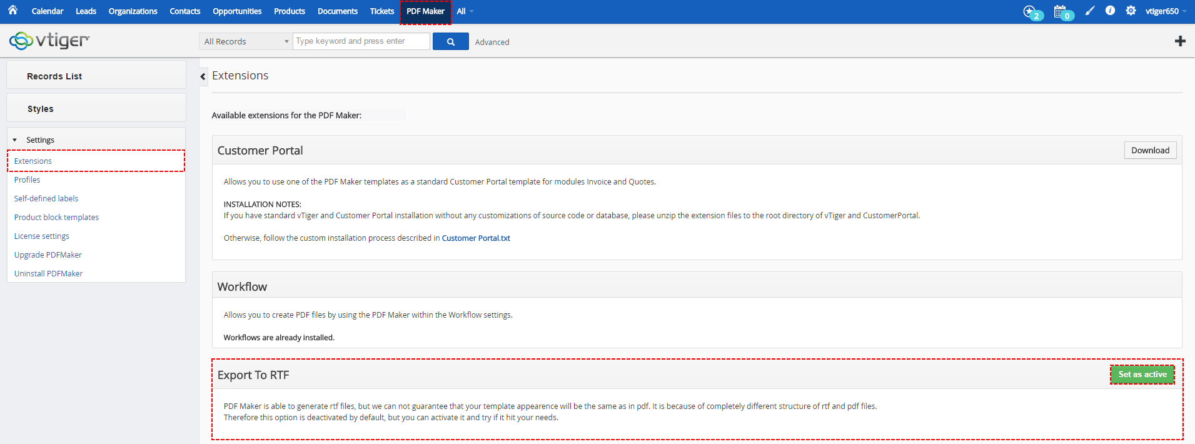
Task: Open Styles section
Action: pos(96,108)
